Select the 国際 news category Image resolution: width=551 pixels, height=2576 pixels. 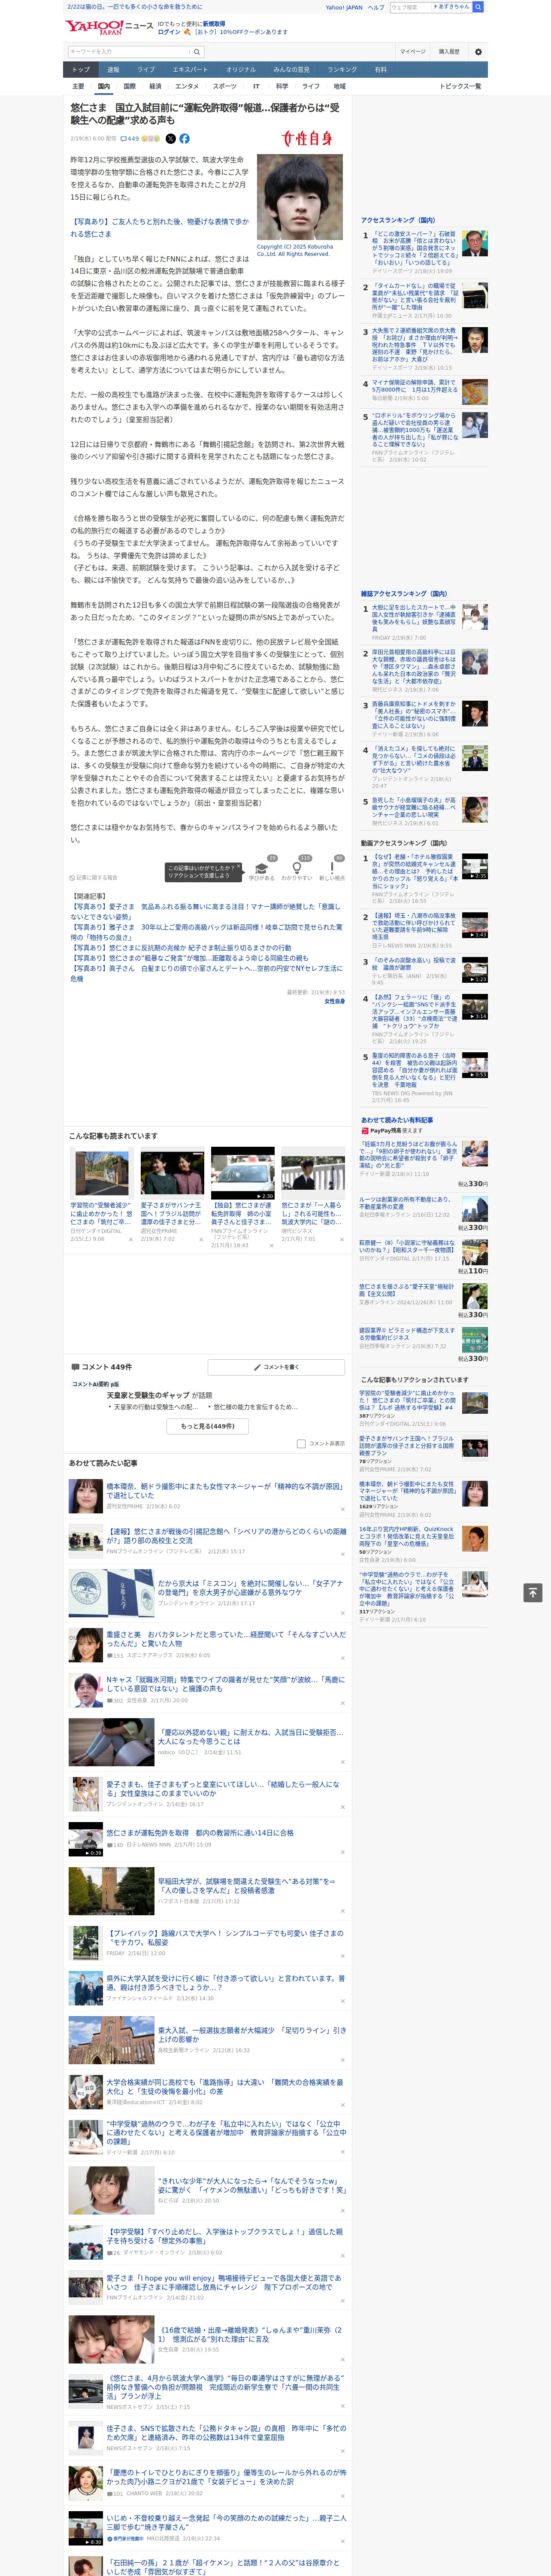tap(129, 86)
